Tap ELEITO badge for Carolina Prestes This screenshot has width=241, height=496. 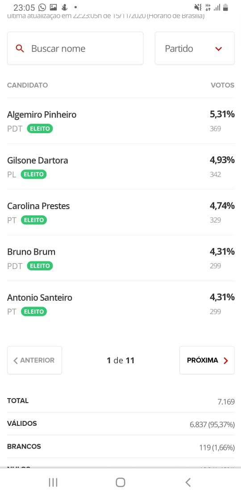point(34,220)
